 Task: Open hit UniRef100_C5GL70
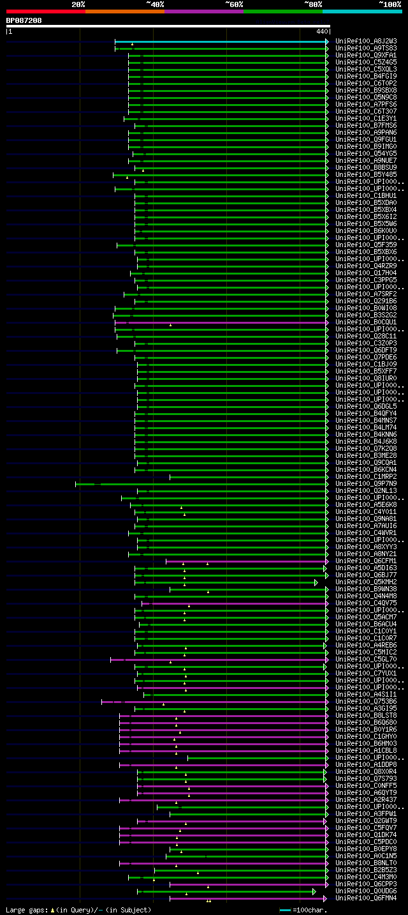click(x=366, y=660)
